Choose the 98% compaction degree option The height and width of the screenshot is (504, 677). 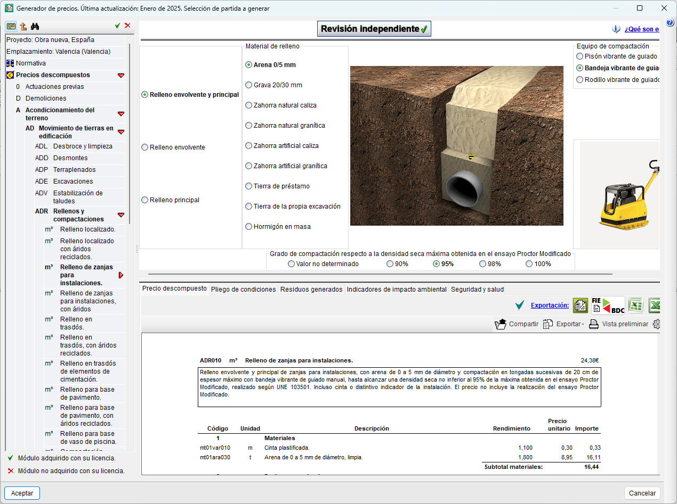(x=482, y=264)
